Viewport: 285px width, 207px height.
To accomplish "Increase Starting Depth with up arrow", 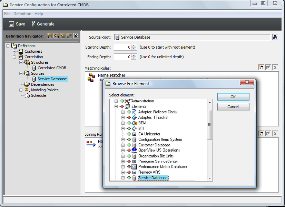I will tap(134, 46).
